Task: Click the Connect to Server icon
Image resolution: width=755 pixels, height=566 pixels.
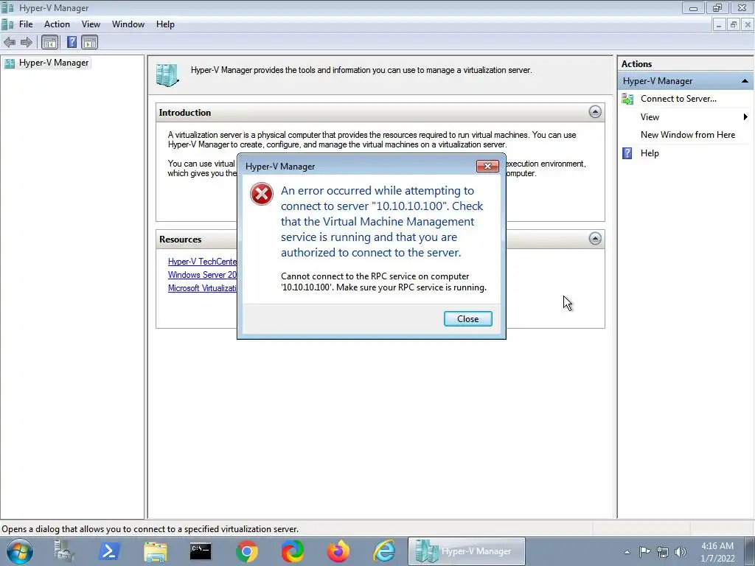Action: [627, 99]
